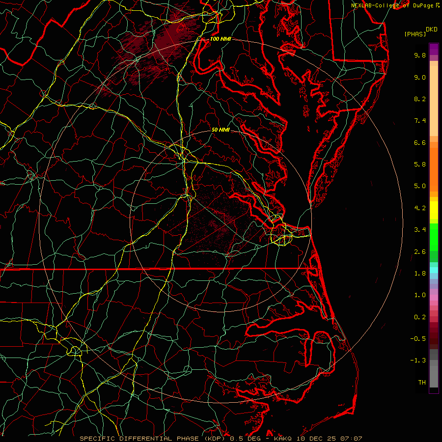Click the 2.6 value on the color scale
The height and width of the screenshot is (442, 442).
point(420,252)
